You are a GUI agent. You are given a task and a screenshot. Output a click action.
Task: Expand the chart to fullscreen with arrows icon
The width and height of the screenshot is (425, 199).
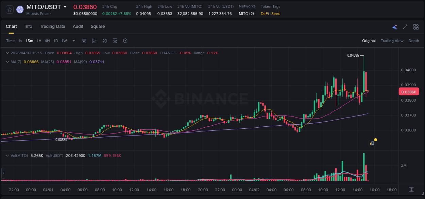405,26
